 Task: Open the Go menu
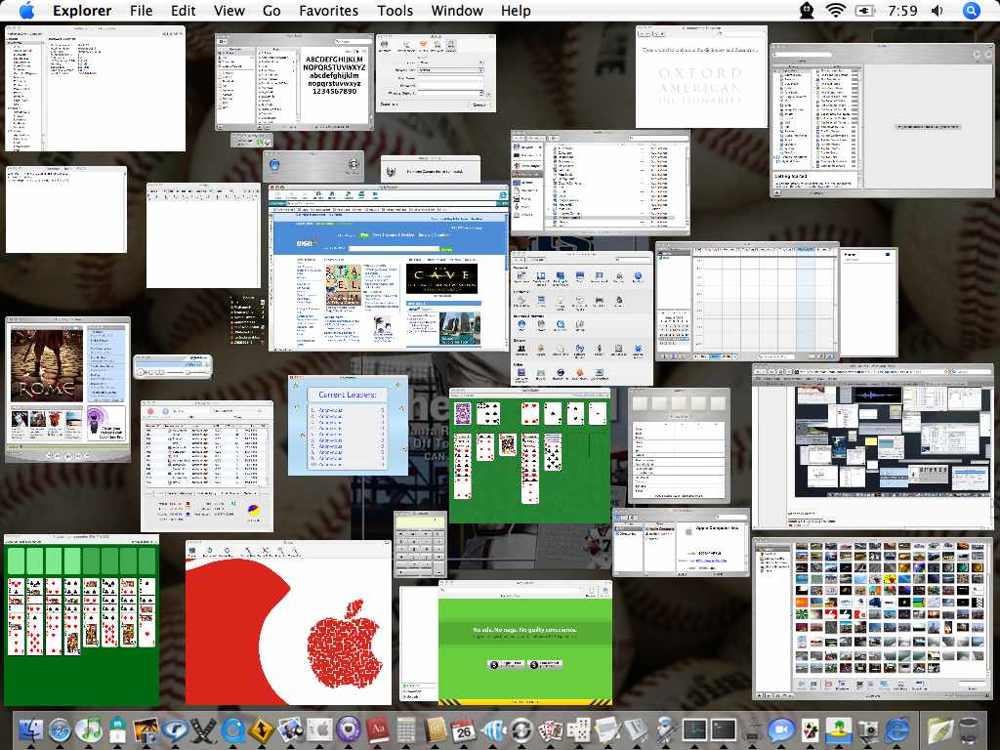pos(271,11)
